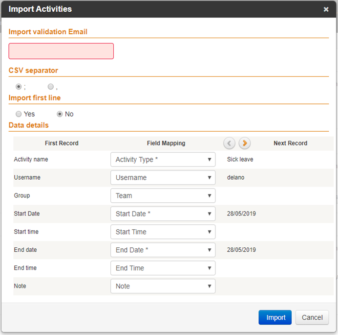Close the Import Activities dialog
The image size is (338, 335).
[x=326, y=9]
